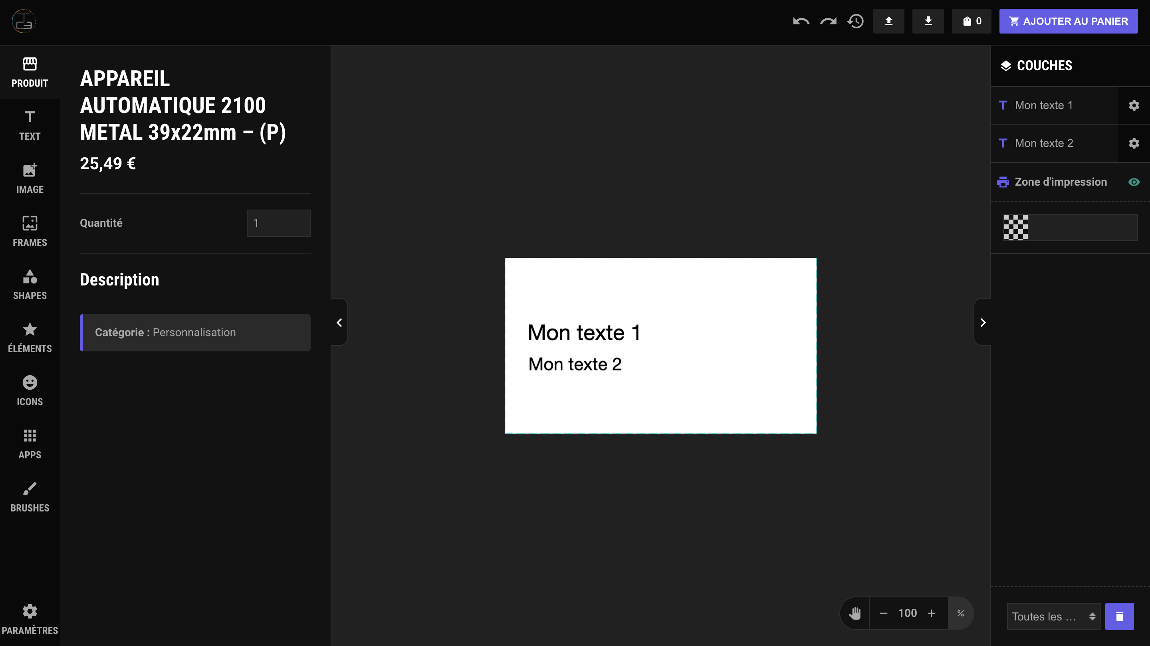The image size is (1150, 646).
Task: Click the checkered background color swatch
Action: click(x=1015, y=227)
